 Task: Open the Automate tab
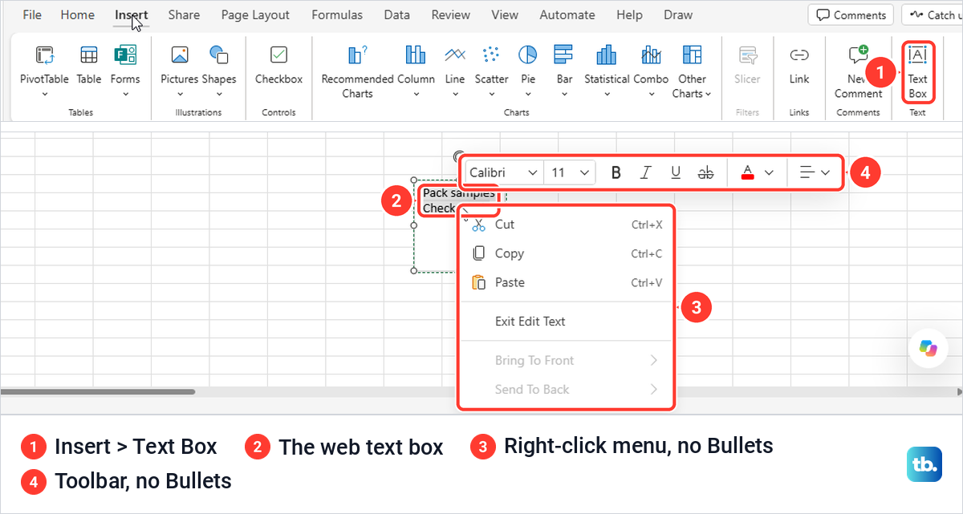coord(567,14)
